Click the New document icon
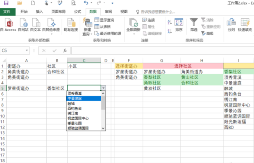 tap(33, 3)
